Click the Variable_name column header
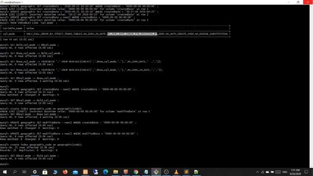 12,28
